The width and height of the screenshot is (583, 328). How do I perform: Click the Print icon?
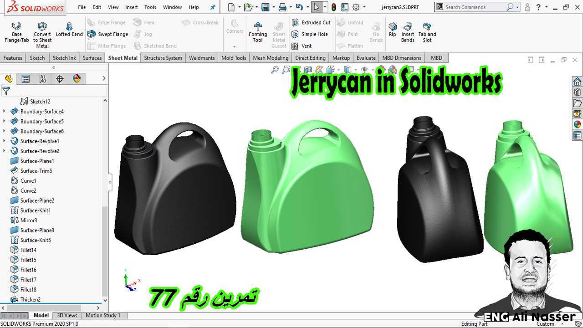[x=282, y=7]
